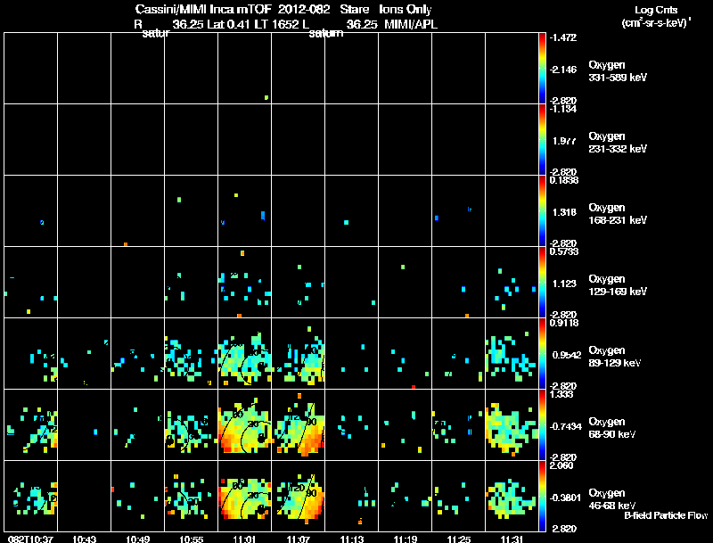Click the Log Cnts units heading
Screen dimensions: 713x543
coord(656,10)
